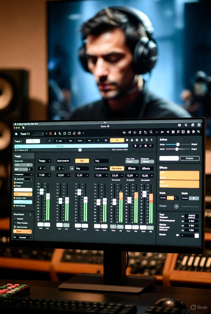Close the lower left panel with its X
211x314 pixels.
tap(30, 215)
